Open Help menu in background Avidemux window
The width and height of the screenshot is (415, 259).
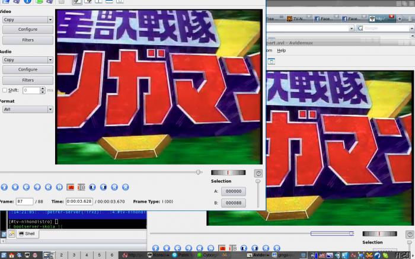pos(282,50)
